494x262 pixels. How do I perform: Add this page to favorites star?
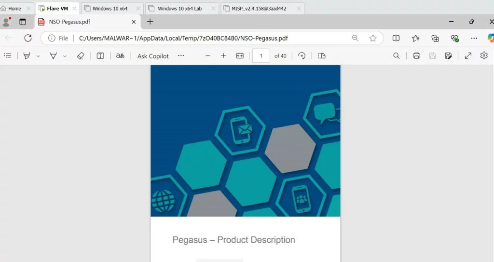(x=373, y=38)
